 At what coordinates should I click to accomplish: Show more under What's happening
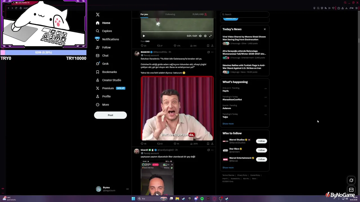[x=228, y=124]
